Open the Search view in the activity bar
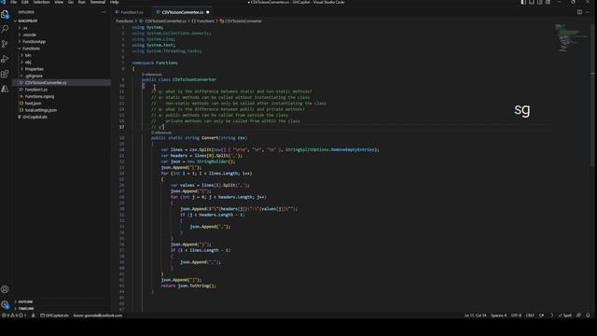 [x=5, y=29]
